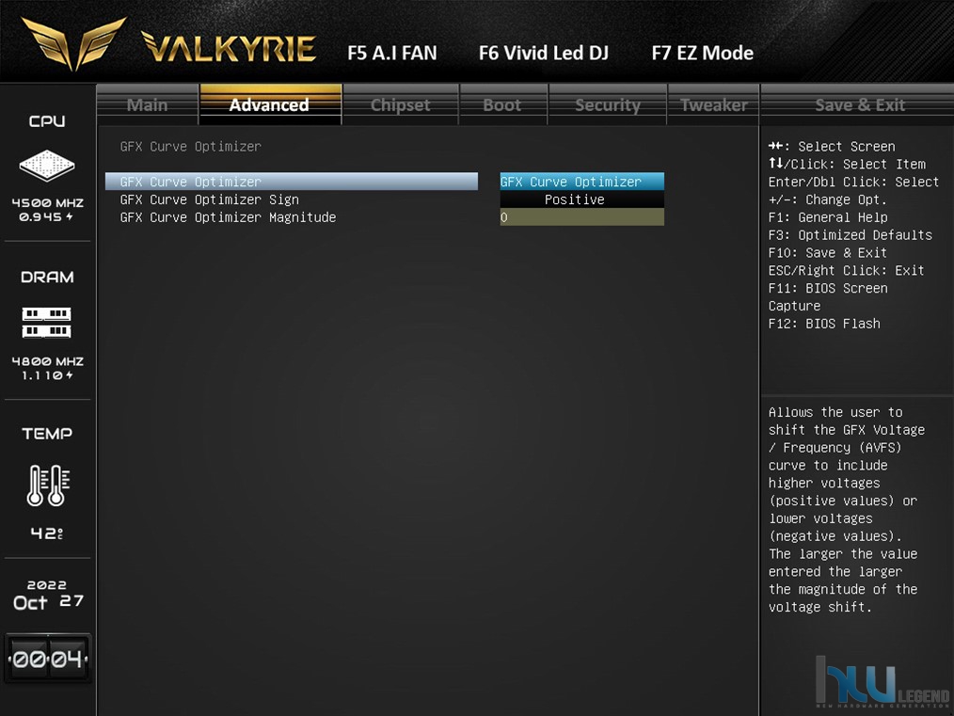
Task: Click the 2022 year display
Action: (47, 584)
